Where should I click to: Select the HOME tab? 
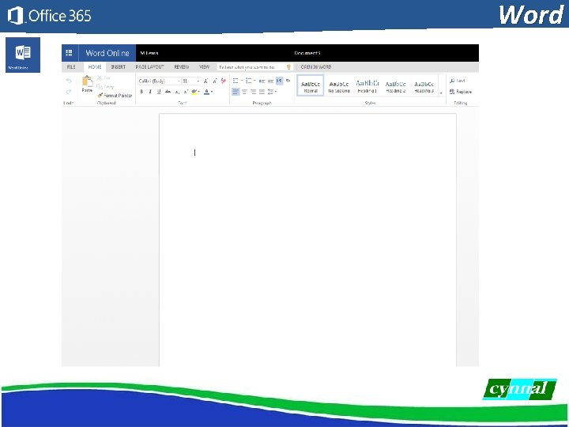coord(95,67)
